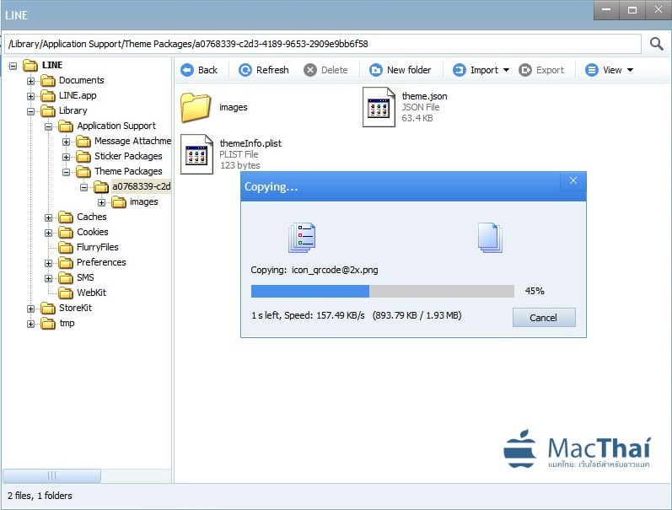This screenshot has width=672, height=510.
Task: Expand the Documents tree node
Action: click(30, 81)
